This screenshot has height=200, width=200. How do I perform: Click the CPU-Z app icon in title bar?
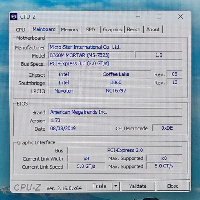pos(14,17)
